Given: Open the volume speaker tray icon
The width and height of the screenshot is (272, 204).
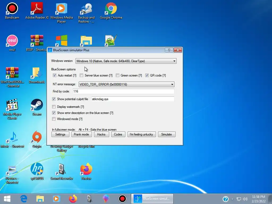Looking at the screenshot, I should click(x=245, y=199).
